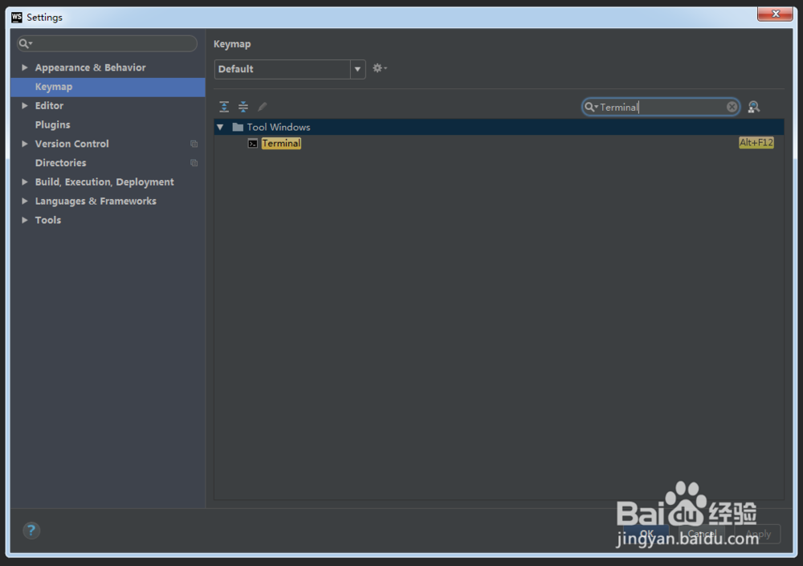Focus the keymap action search field
This screenshot has height=566, width=803.
(661, 107)
